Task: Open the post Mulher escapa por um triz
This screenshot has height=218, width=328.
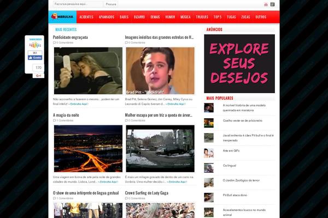Action: pos(159,115)
